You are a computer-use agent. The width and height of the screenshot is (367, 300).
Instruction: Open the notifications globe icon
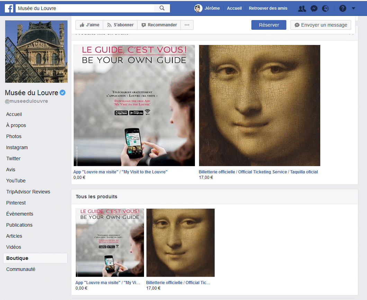325,8
